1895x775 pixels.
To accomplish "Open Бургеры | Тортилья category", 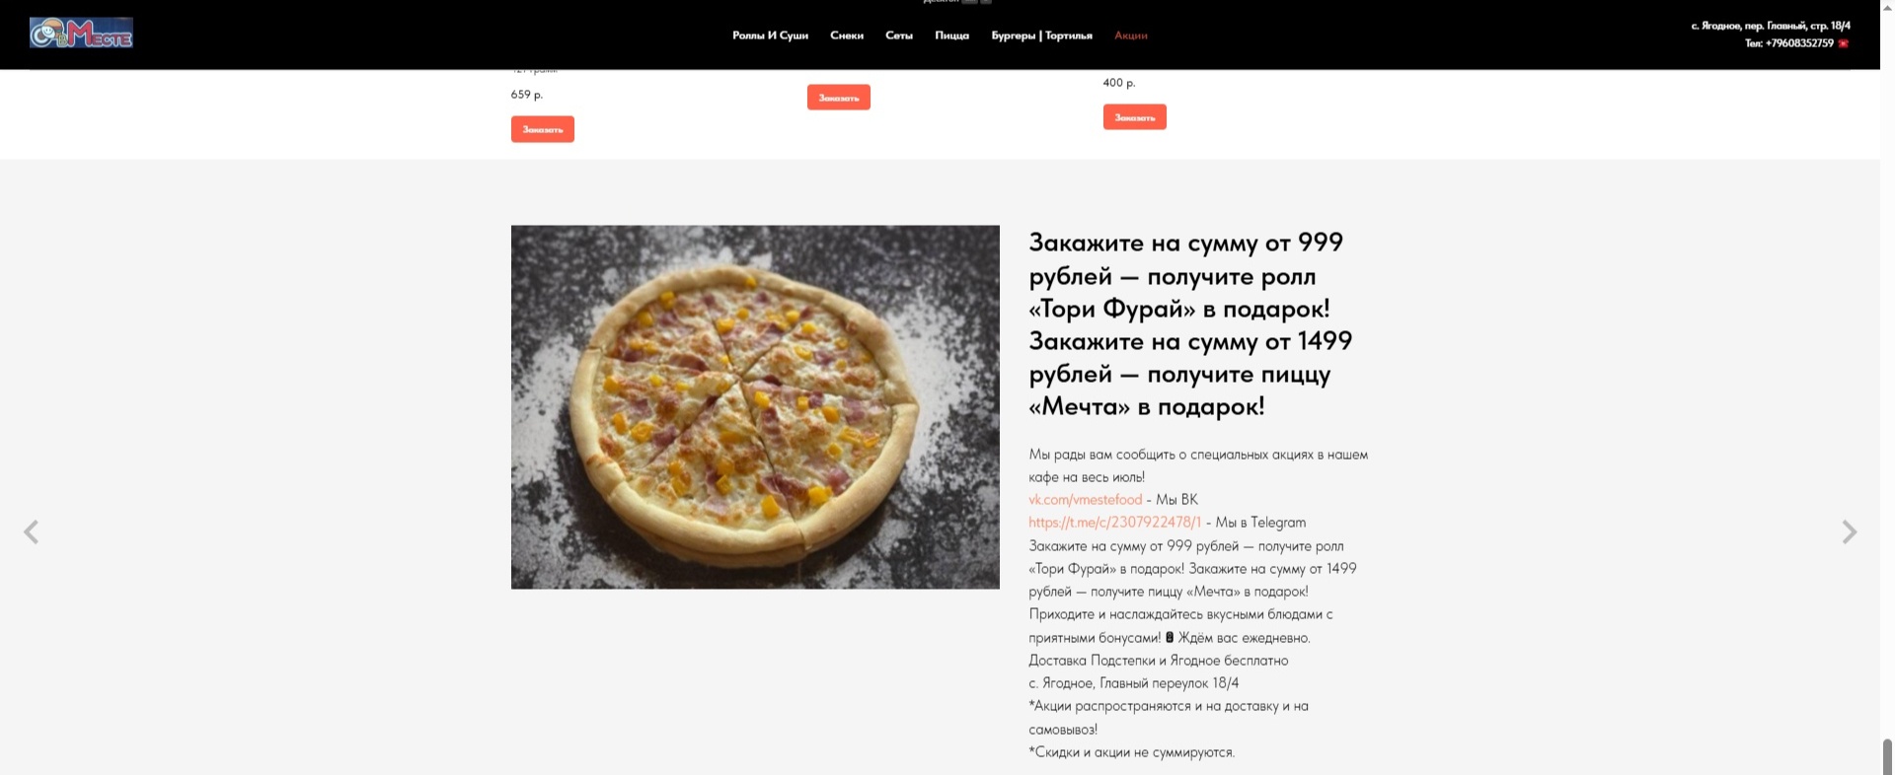I will pos(1041,35).
